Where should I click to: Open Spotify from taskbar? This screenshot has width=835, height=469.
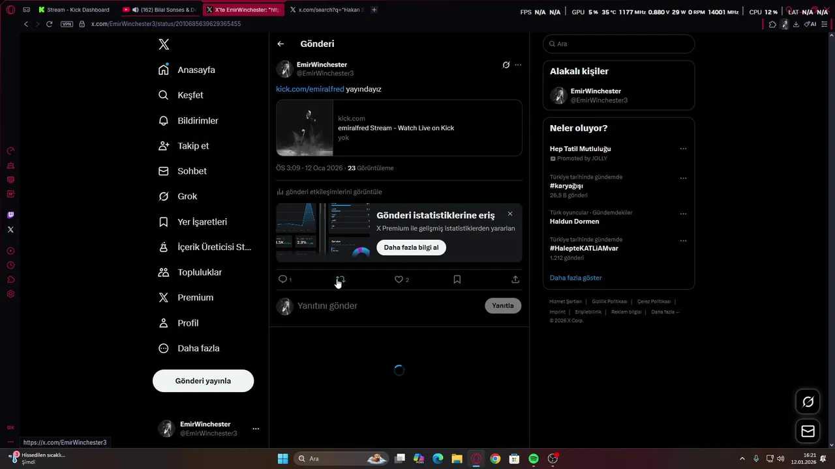[533, 459]
